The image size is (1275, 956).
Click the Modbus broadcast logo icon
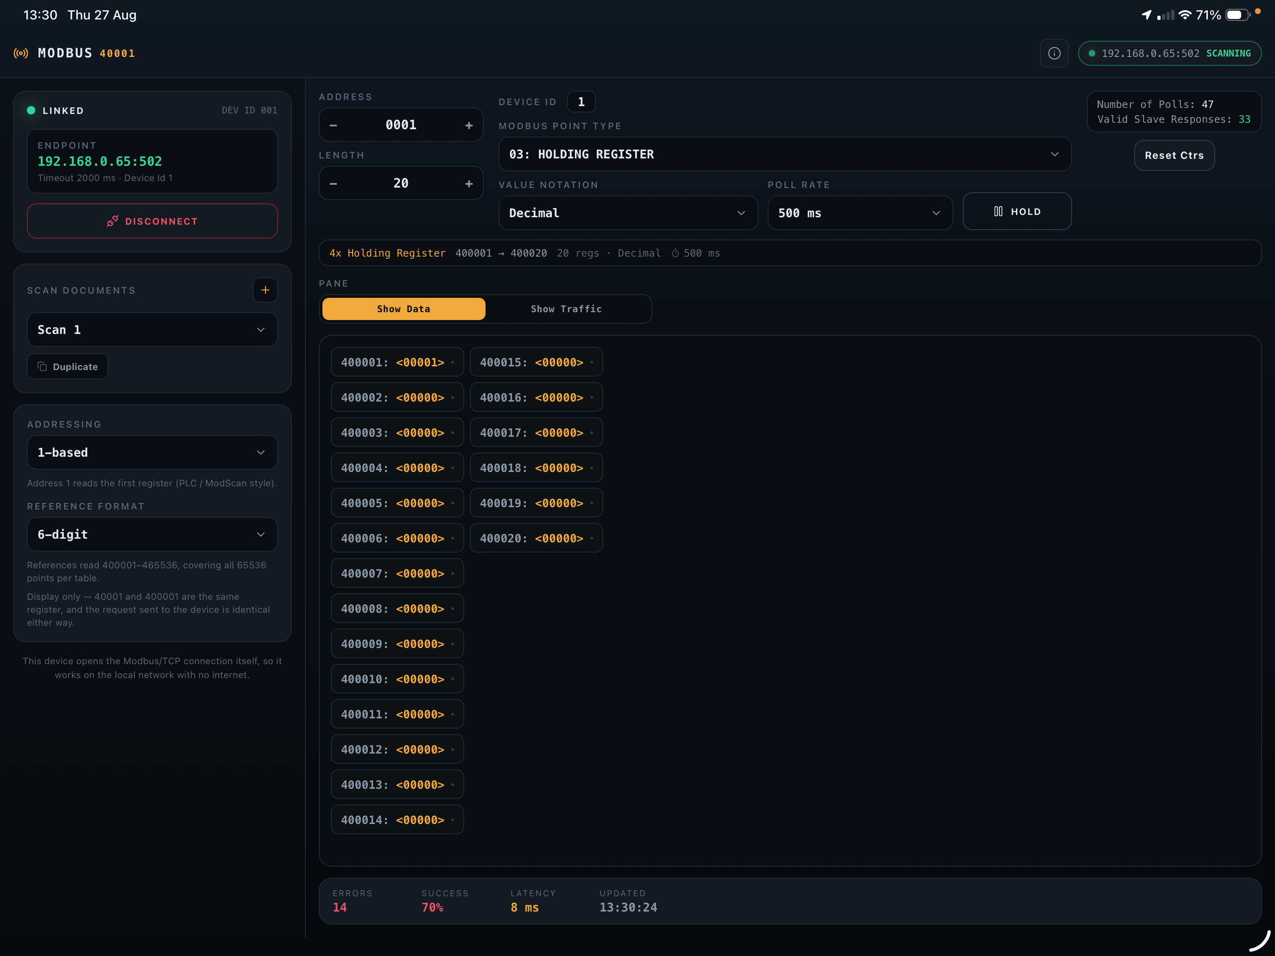coord(21,53)
